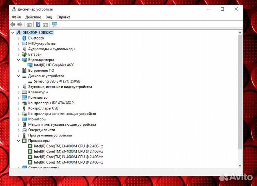Select Мыши и иные указывающие устройства label
This screenshot has width=257, height=186.
[x=62, y=124]
